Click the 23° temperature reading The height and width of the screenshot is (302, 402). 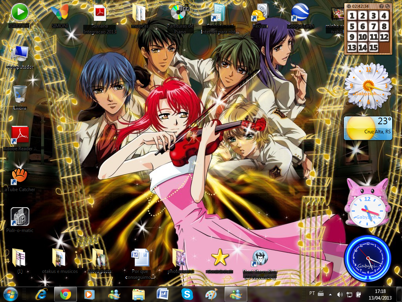[x=384, y=121]
